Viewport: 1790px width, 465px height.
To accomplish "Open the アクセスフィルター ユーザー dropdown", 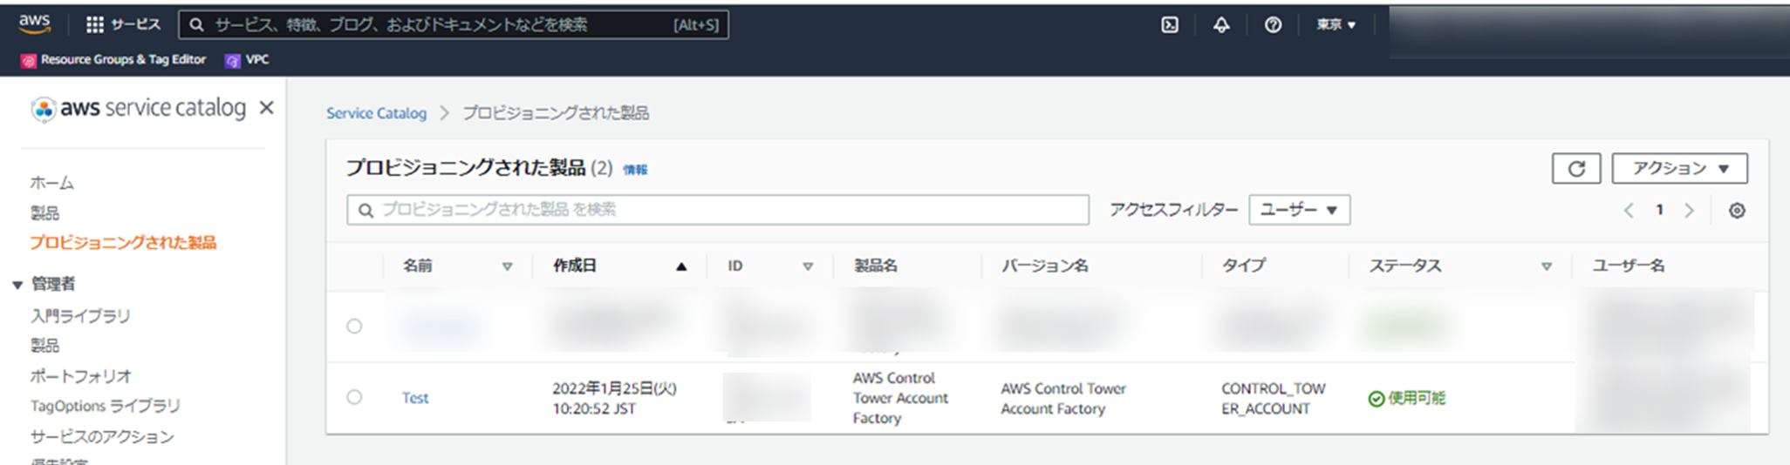I will [x=1299, y=210].
